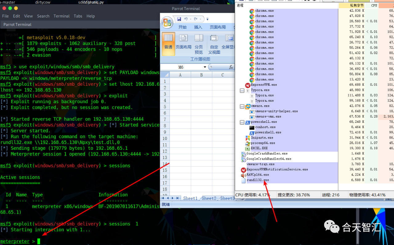Click 提交更改 38.76% status entry
The width and height of the screenshot is (394, 245).
(x=294, y=195)
